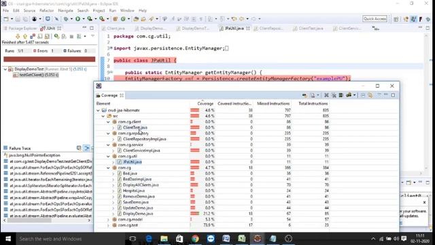Open Windows Start menu

coord(7,239)
